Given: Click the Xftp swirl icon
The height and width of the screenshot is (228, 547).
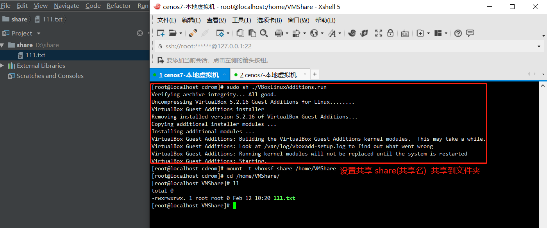Looking at the screenshot, I should click(352, 33).
